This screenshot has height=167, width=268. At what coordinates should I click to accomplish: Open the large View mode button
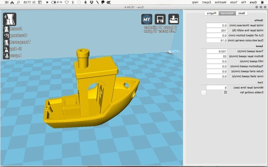[10, 19]
